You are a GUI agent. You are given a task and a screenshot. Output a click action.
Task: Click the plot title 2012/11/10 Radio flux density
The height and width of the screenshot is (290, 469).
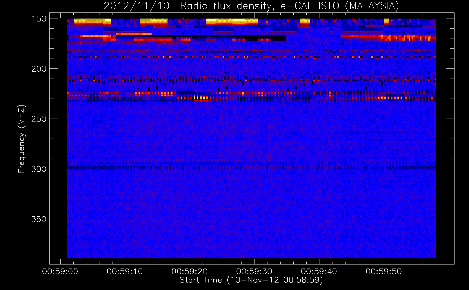[x=251, y=6]
